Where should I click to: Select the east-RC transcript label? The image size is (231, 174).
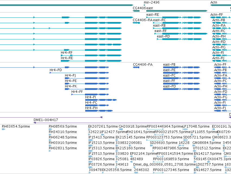click(x=159, y=20)
